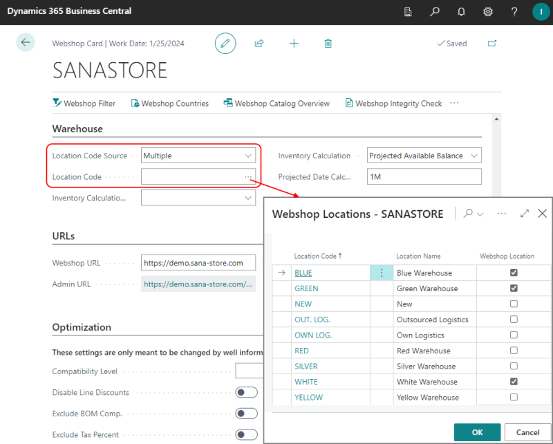553x444 pixels.
Task: Toggle Disable Line Discounts switch
Action: pos(246,392)
